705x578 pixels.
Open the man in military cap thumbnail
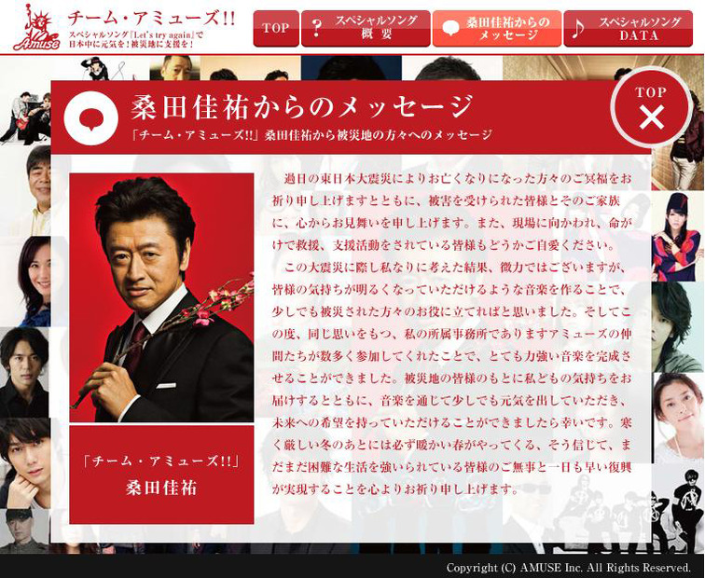click(x=24, y=529)
